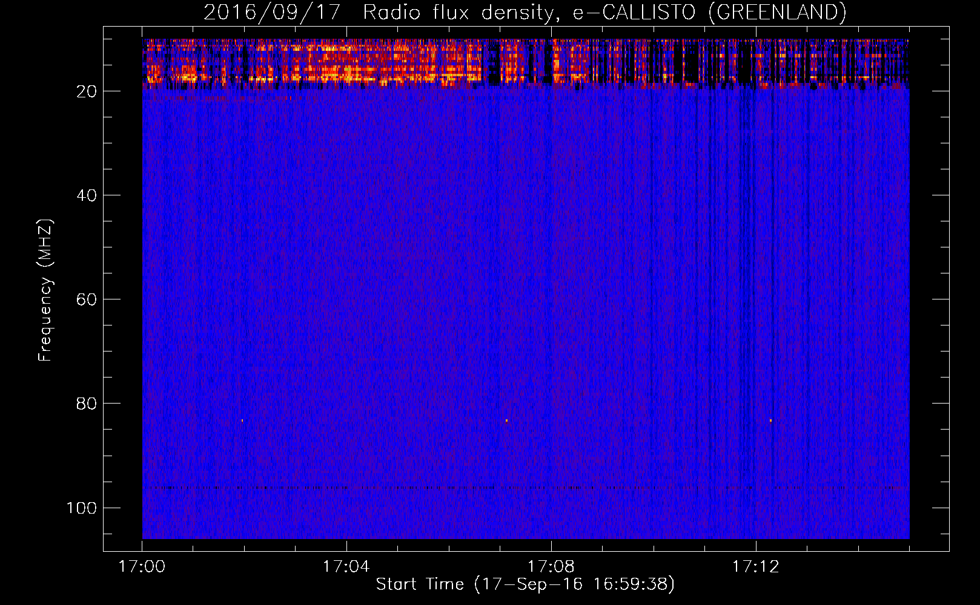Click the '40' frequency tick label
This screenshot has height=605, width=980.
(87, 195)
